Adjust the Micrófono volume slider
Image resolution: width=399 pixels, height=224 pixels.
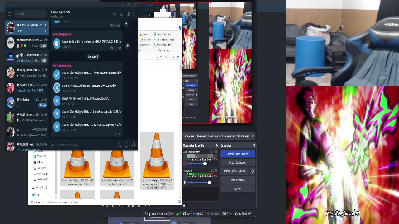click(209, 183)
